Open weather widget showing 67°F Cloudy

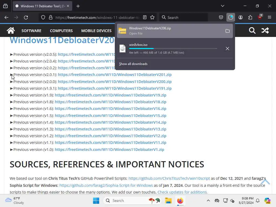tap(15, 201)
